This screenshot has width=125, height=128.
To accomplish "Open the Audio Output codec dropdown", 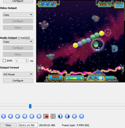I will click(x=18, y=41).
